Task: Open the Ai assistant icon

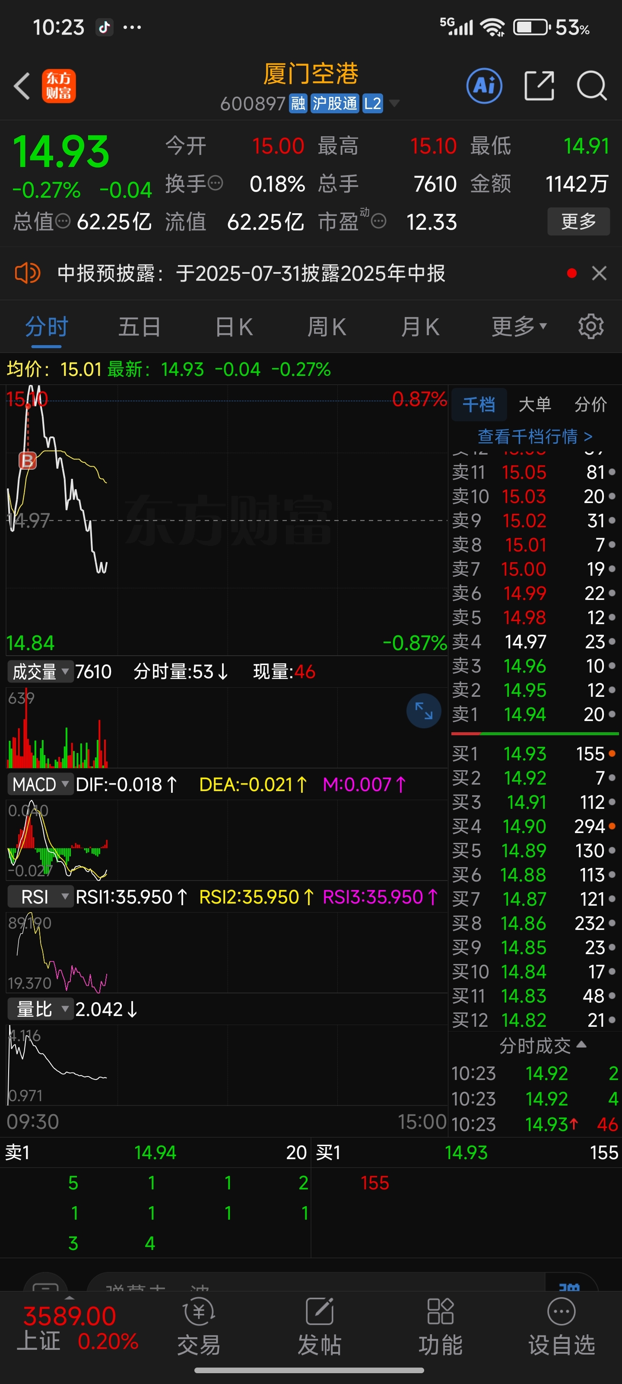Action: click(484, 86)
